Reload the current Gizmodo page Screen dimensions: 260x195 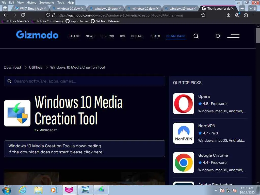[x=23, y=15]
